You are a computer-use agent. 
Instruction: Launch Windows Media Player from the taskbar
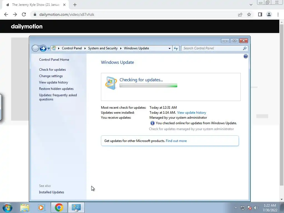41,207
